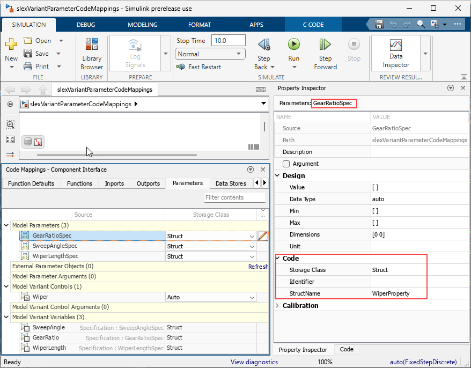Screen dimensions: 471x368
Task: Open the Simulation Data Inspector
Action: coord(396,53)
